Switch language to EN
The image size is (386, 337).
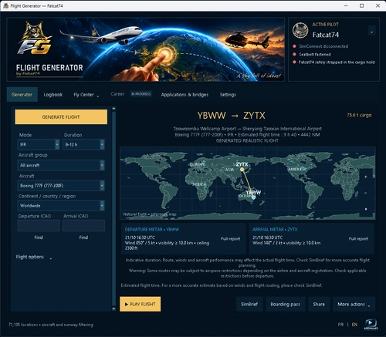tap(354, 325)
